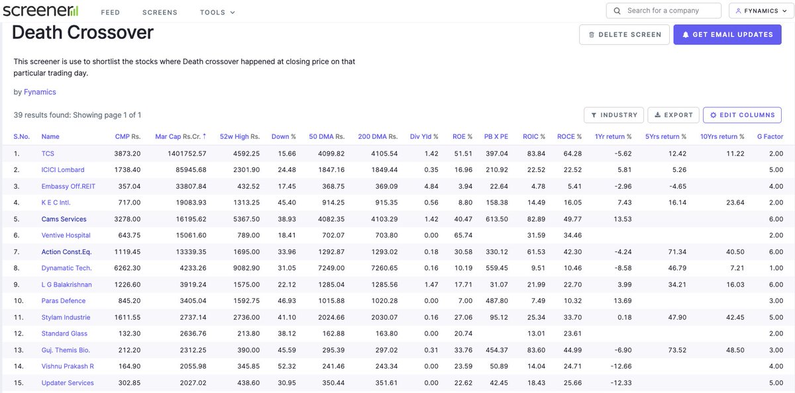This screenshot has width=795, height=393.
Task: Select the ROE % column header
Action: [461, 136]
